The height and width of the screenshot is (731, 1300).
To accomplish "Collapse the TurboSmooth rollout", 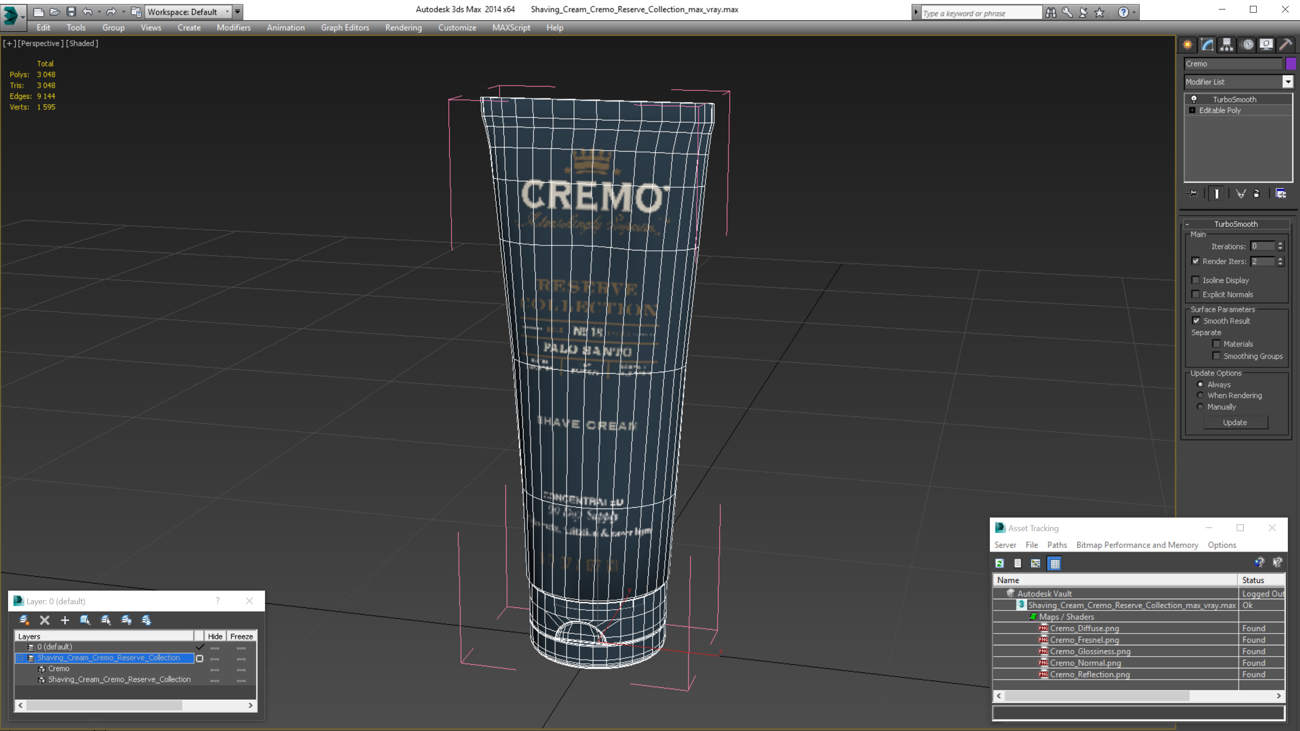I will point(1187,224).
